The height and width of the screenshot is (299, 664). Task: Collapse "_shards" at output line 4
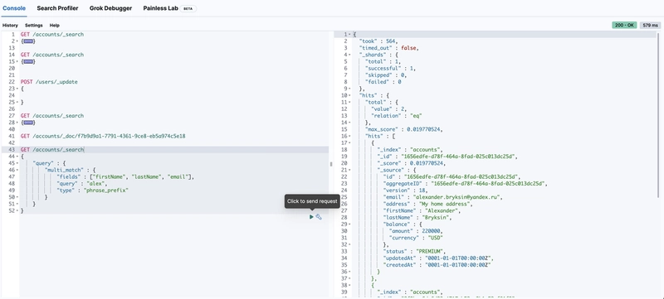(x=349, y=55)
